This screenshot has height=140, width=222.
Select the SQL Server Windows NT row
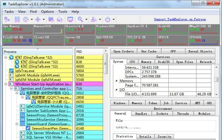coord(46,133)
